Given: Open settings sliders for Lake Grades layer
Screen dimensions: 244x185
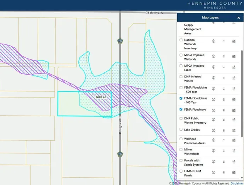Looking at the screenshot, I should (x=234, y=130).
